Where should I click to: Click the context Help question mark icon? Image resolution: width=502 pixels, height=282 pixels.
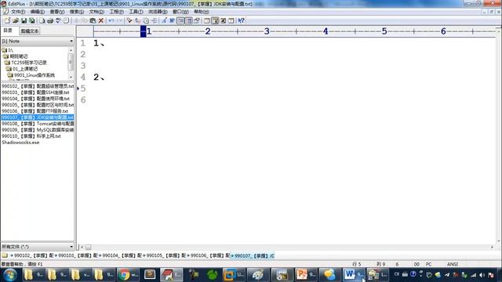(x=242, y=20)
